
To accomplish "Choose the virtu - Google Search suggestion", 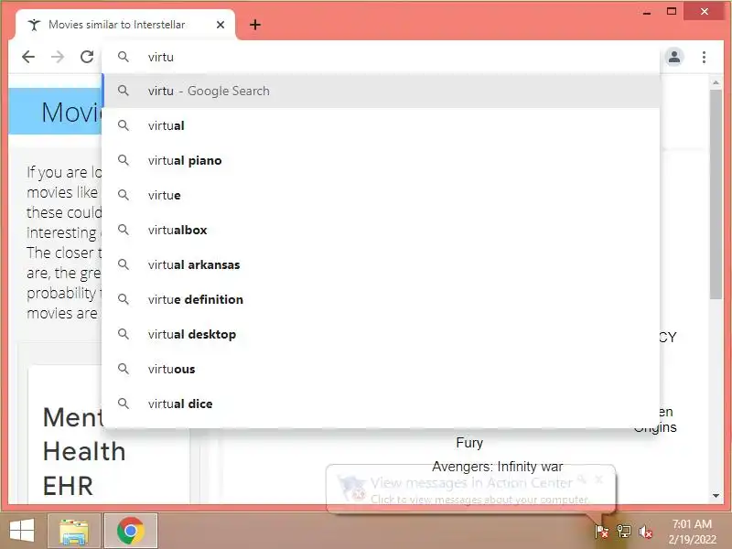I will point(381,91).
